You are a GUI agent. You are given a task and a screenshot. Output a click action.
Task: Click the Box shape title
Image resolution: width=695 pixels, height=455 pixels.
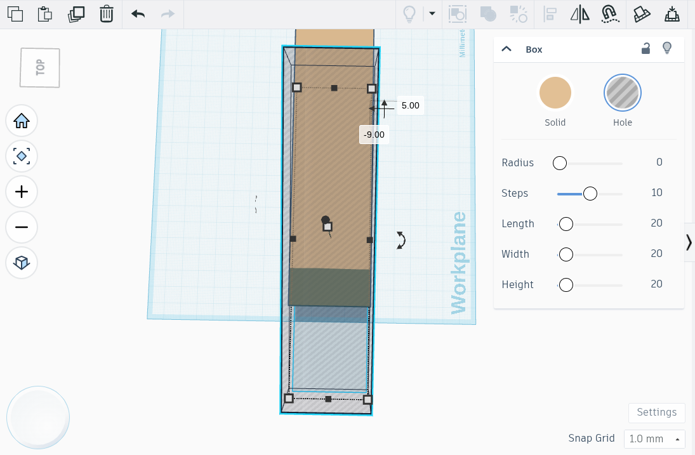coord(534,49)
